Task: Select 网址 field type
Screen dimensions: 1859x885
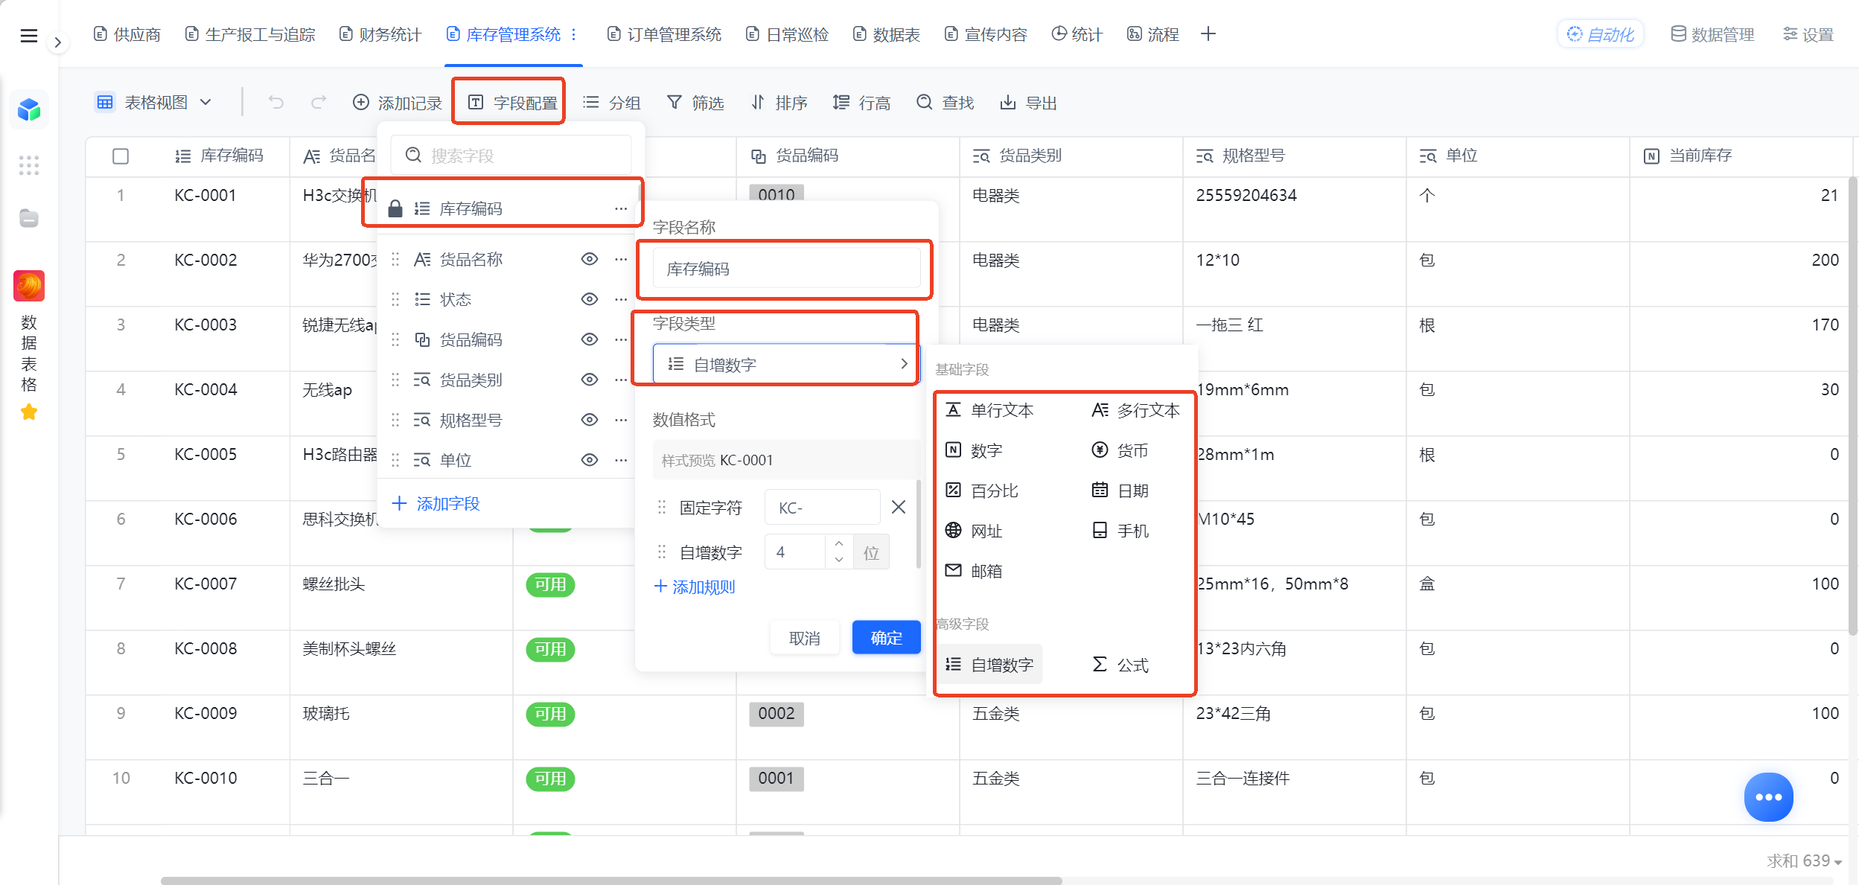Action: (x=975, y=531)
